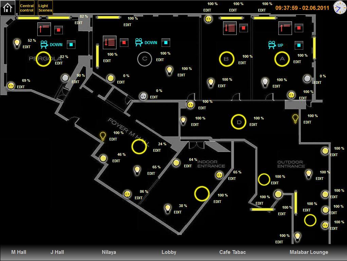Click the projector UP icon in room A
The width and height of the screenshot is (347, 261).
tap(272, 45)
